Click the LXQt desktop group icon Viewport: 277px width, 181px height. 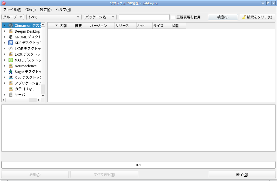tap(11, 54)
